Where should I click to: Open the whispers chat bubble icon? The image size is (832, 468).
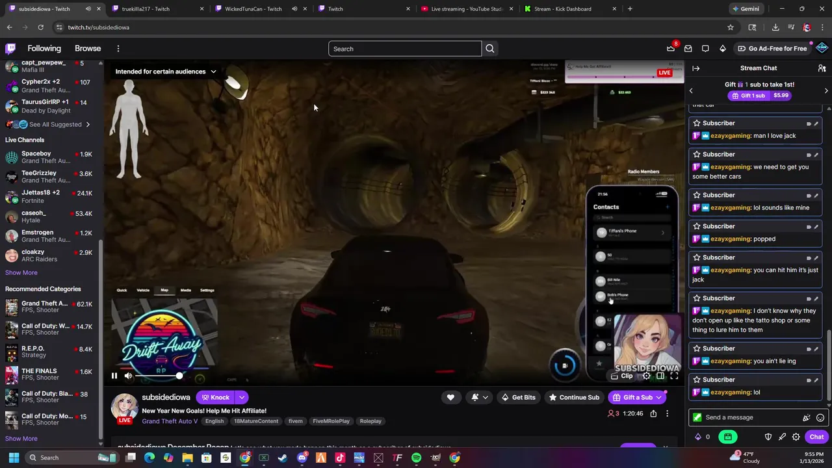[705, 49]
